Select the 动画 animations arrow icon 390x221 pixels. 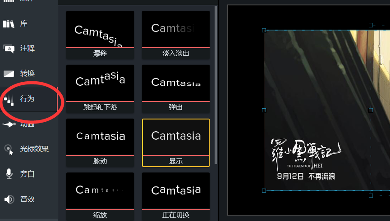[9, 124]
